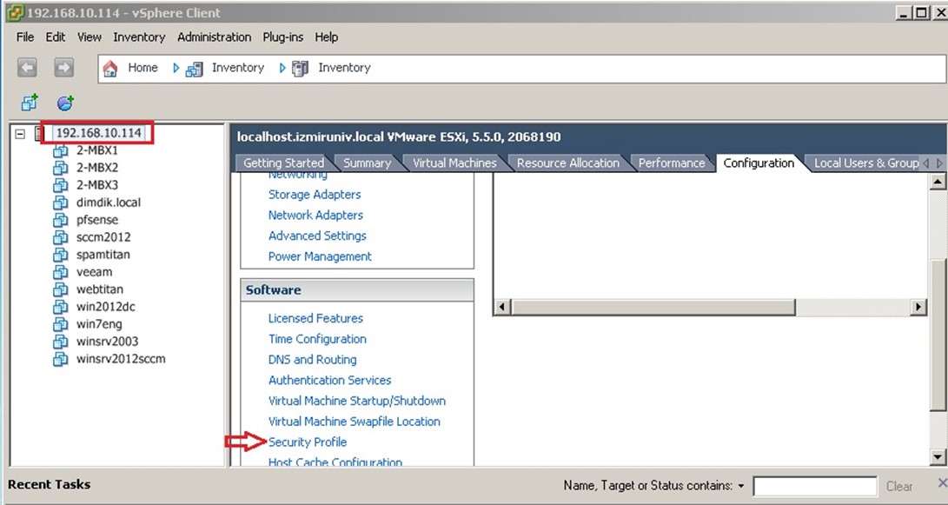This screenshot has height=505, width=948.
Task: Click the VM icon beside winsrv2003
Action: pos(61,342)
